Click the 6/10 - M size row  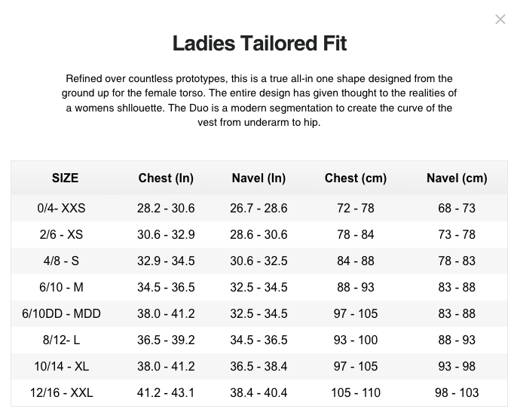click(x=259, y=287)
